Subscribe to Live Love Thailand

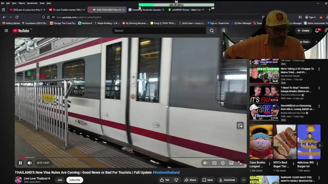point(75,180)
